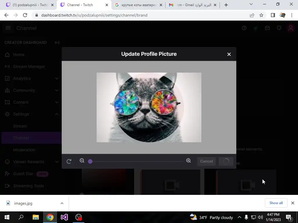Bookmark this page with the star icon
Viewport: 298px width, 223px height.
(x=261, y=15)
